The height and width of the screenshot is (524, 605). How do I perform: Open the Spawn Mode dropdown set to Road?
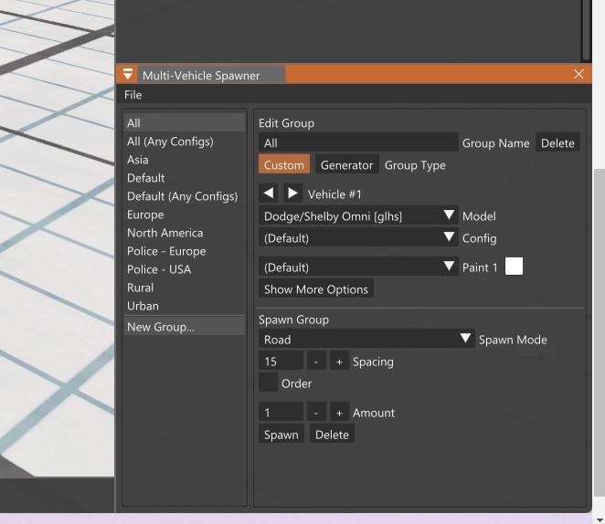point(366,340)
